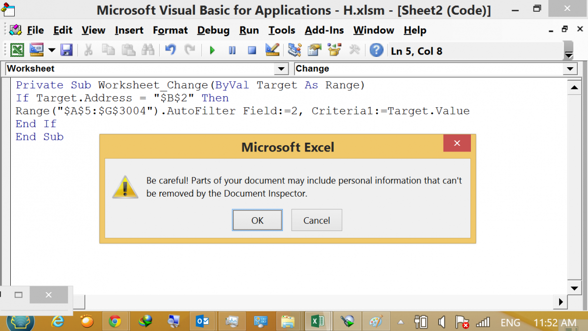588x331 pixels.
Task: Undo the last edit
Action: point(170,50)
